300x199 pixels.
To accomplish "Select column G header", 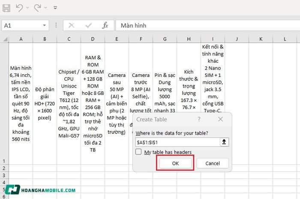I will click(x=165, y=39).
